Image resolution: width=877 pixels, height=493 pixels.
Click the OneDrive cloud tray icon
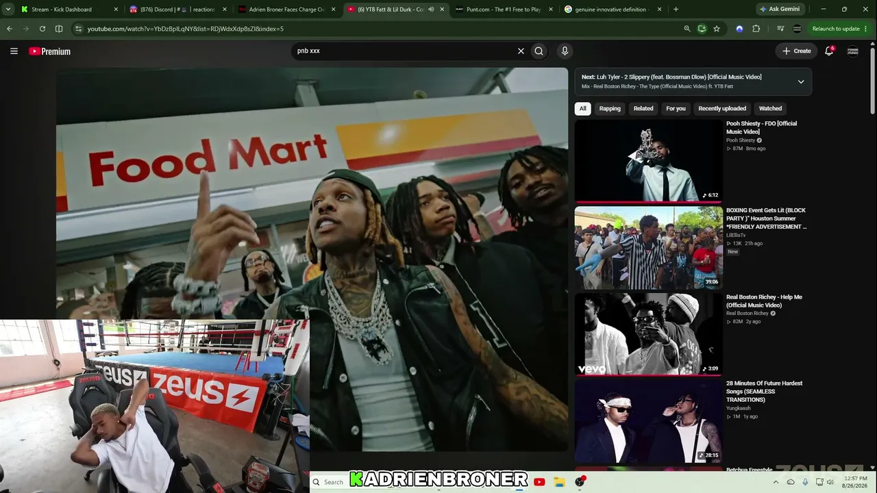[x=791, y=482]
